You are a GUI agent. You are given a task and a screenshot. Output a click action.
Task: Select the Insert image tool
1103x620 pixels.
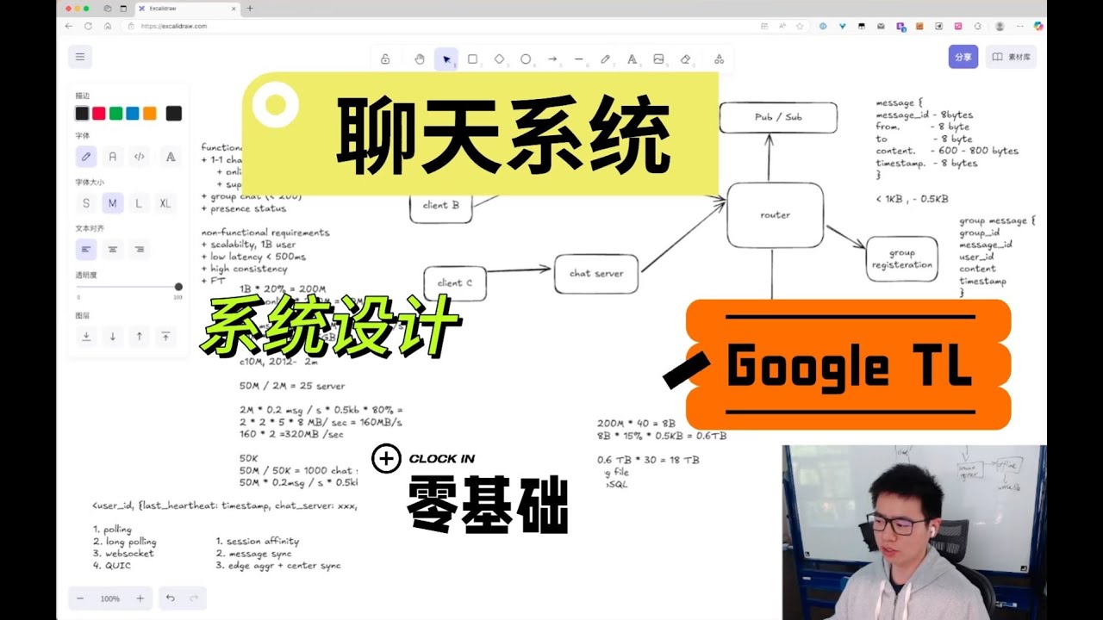click(659, 59)
